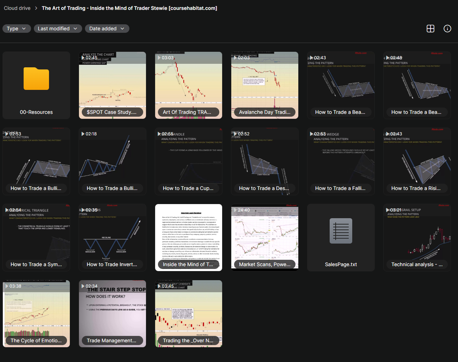
Task: Open the info panel icon
Action: (x=447, y=29)
